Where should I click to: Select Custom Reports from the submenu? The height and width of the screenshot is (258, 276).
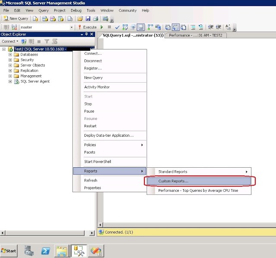173,181
